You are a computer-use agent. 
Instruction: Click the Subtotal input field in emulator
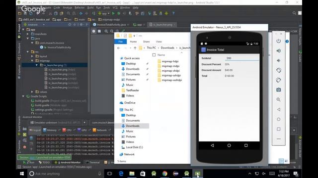(x=242, y=58)
